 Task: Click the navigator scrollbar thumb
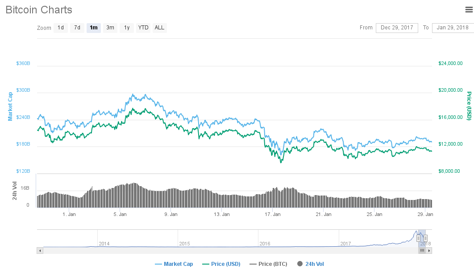coord(422,251)
